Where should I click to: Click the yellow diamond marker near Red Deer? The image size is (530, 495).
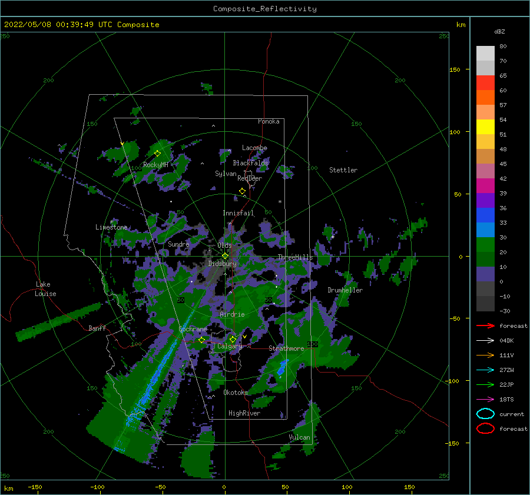(x=242, y=191)
